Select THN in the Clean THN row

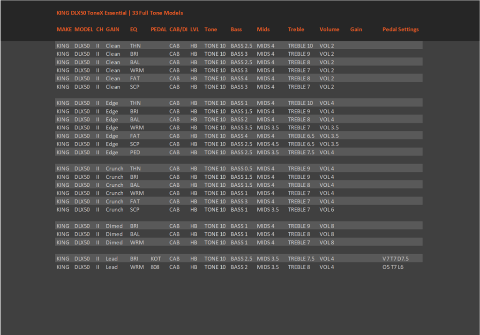tap(135, 46)
